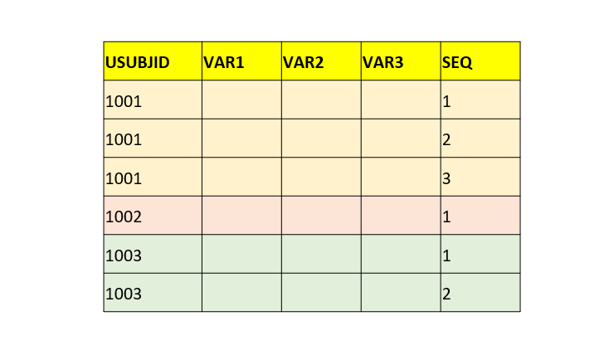Select the 1001 USUBJID cell with SEQ 2
Screen dimensions: 604x360
[153, 139]
